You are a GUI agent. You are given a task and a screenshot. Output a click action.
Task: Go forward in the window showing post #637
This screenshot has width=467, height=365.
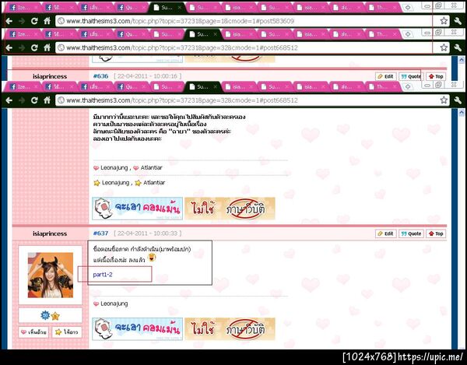coord(22,100)
